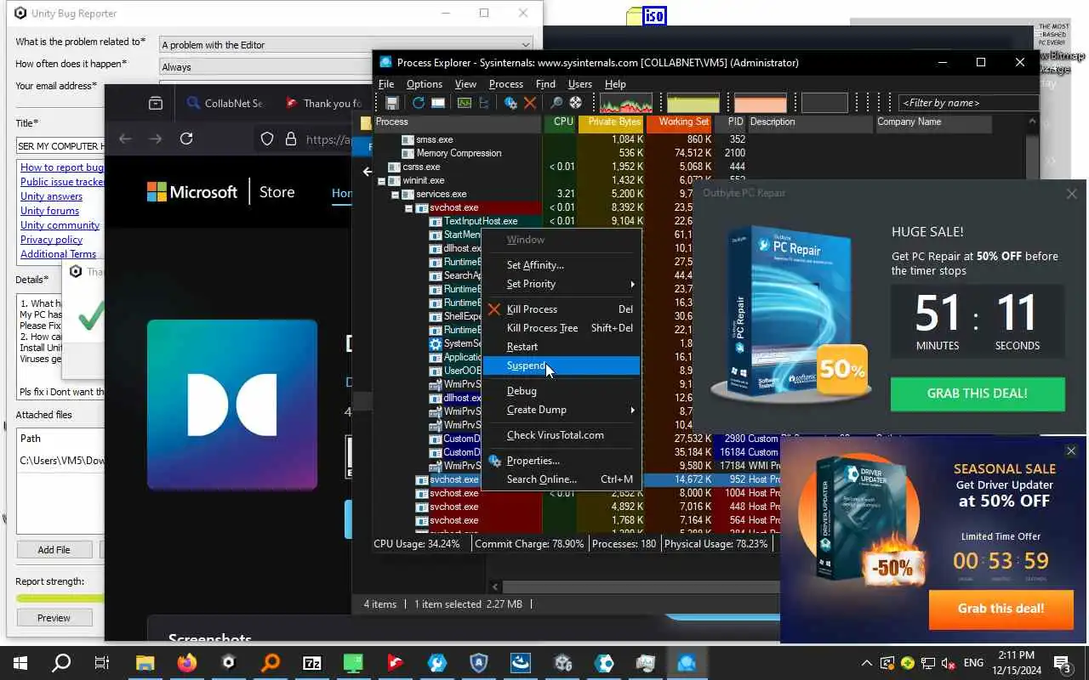1089x680 pixels.
Task: Click Set Affinity... menu entry
Action: tap(562, 265)
